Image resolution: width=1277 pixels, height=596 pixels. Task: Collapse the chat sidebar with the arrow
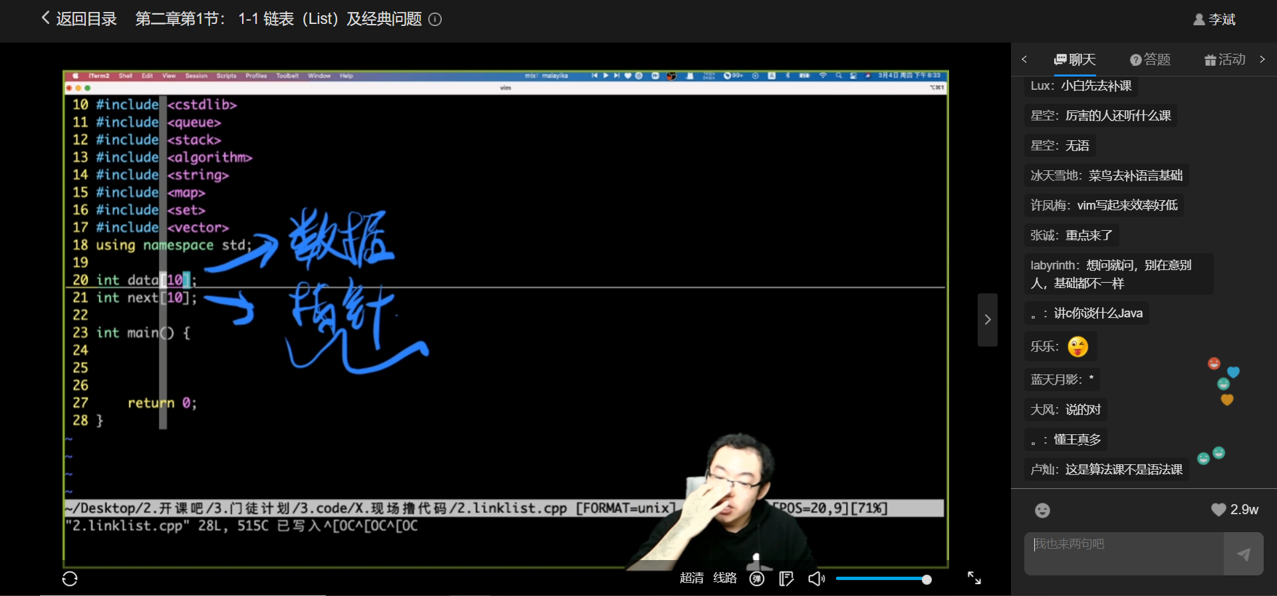[x=988, y=320]
